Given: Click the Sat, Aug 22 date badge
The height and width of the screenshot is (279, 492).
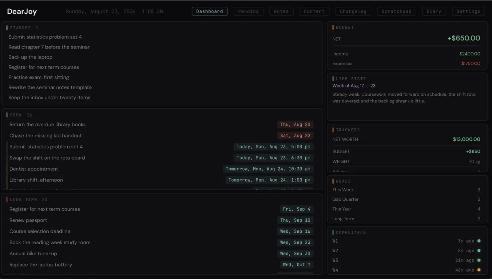Looking at the screenshot, I should coord(295,136).
